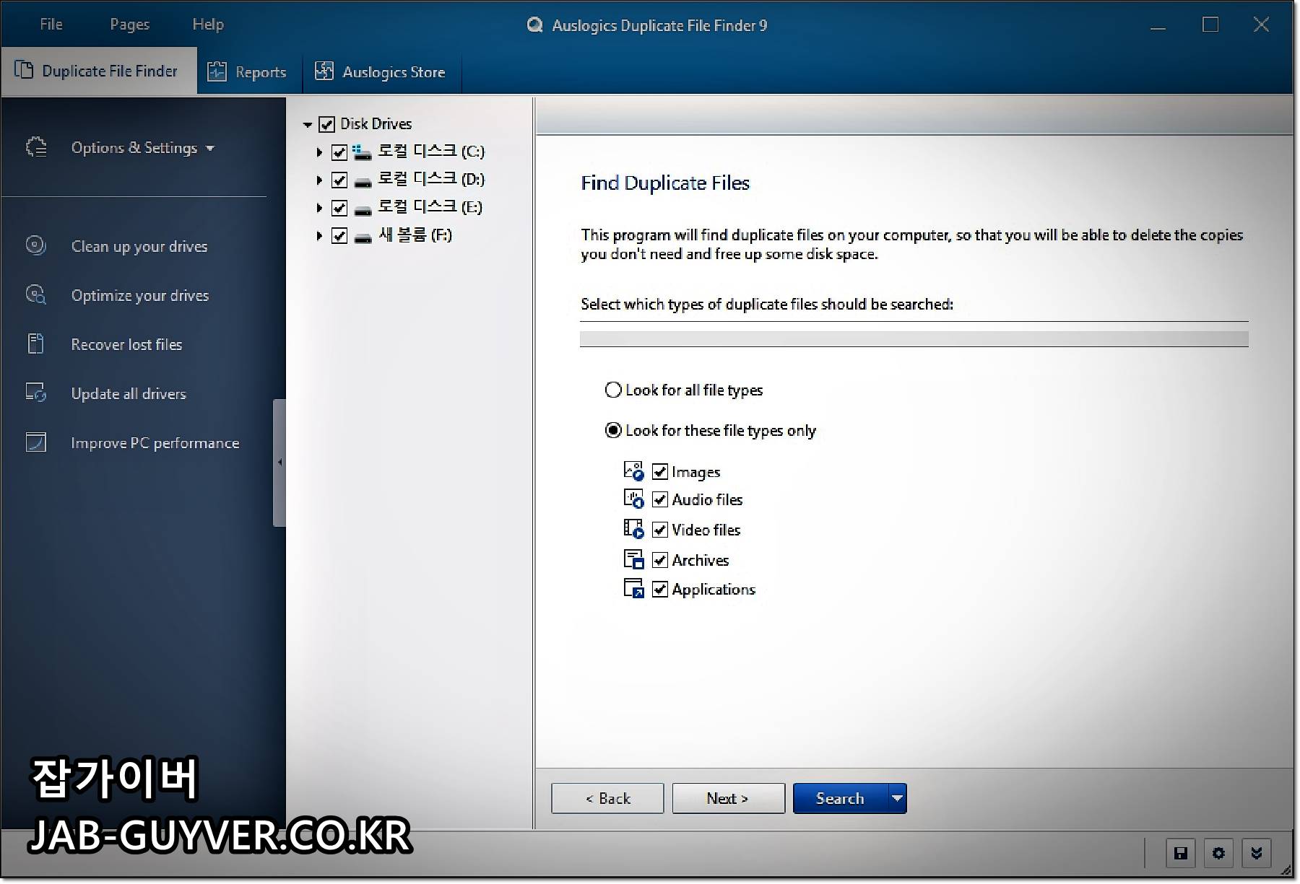The height and width of the screenshot is (884, 1300).
Task: Click the Clean up your drives icon
Action: 35,245
